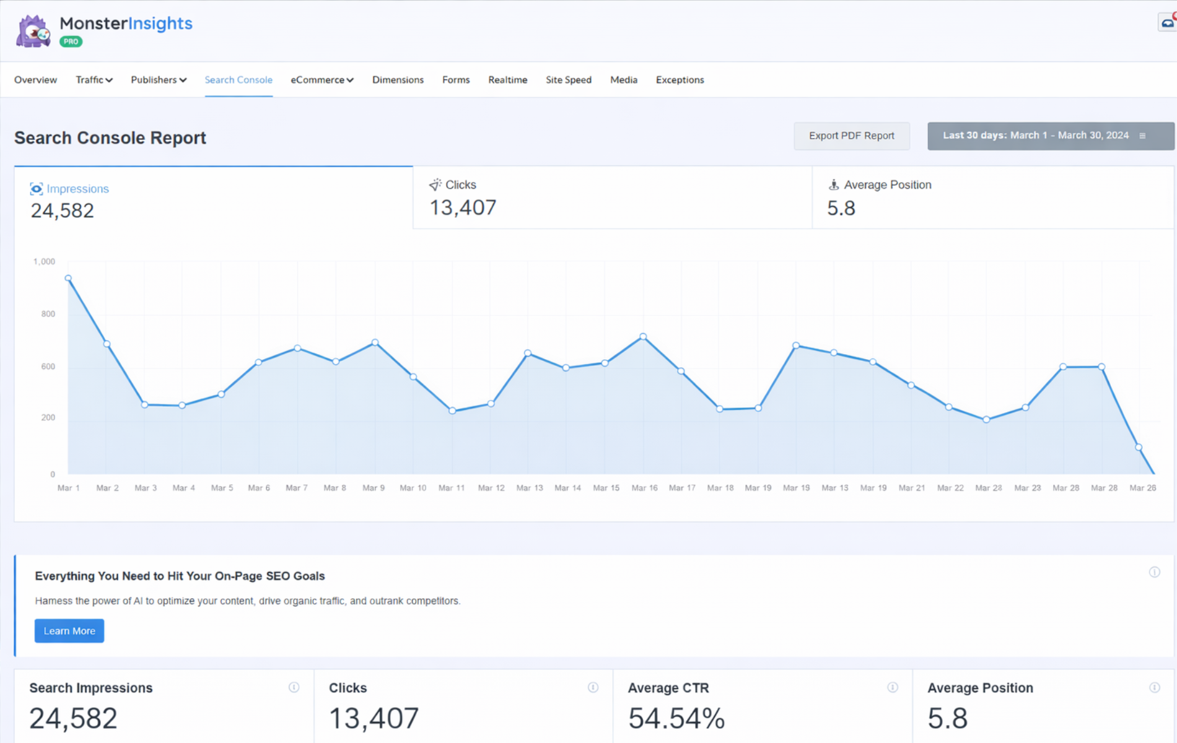Click the Average Position ranking icon
This screenshot has width=1177, height=743.
pyautogui.click(x=834, y=185)
